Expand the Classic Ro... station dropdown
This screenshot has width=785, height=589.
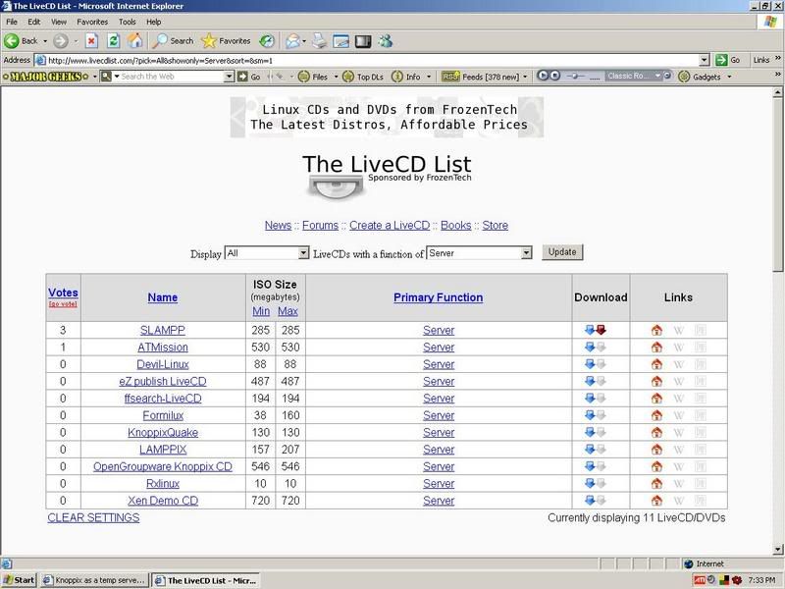tap(657, 76)
